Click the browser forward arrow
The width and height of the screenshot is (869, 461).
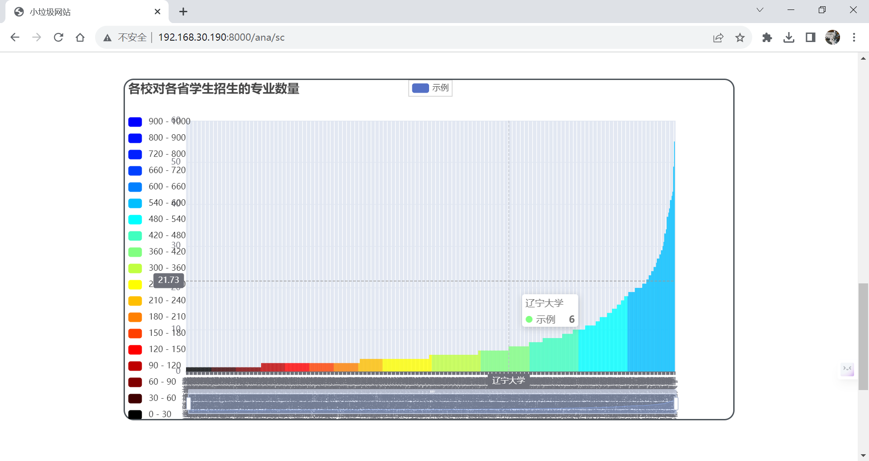37,38
